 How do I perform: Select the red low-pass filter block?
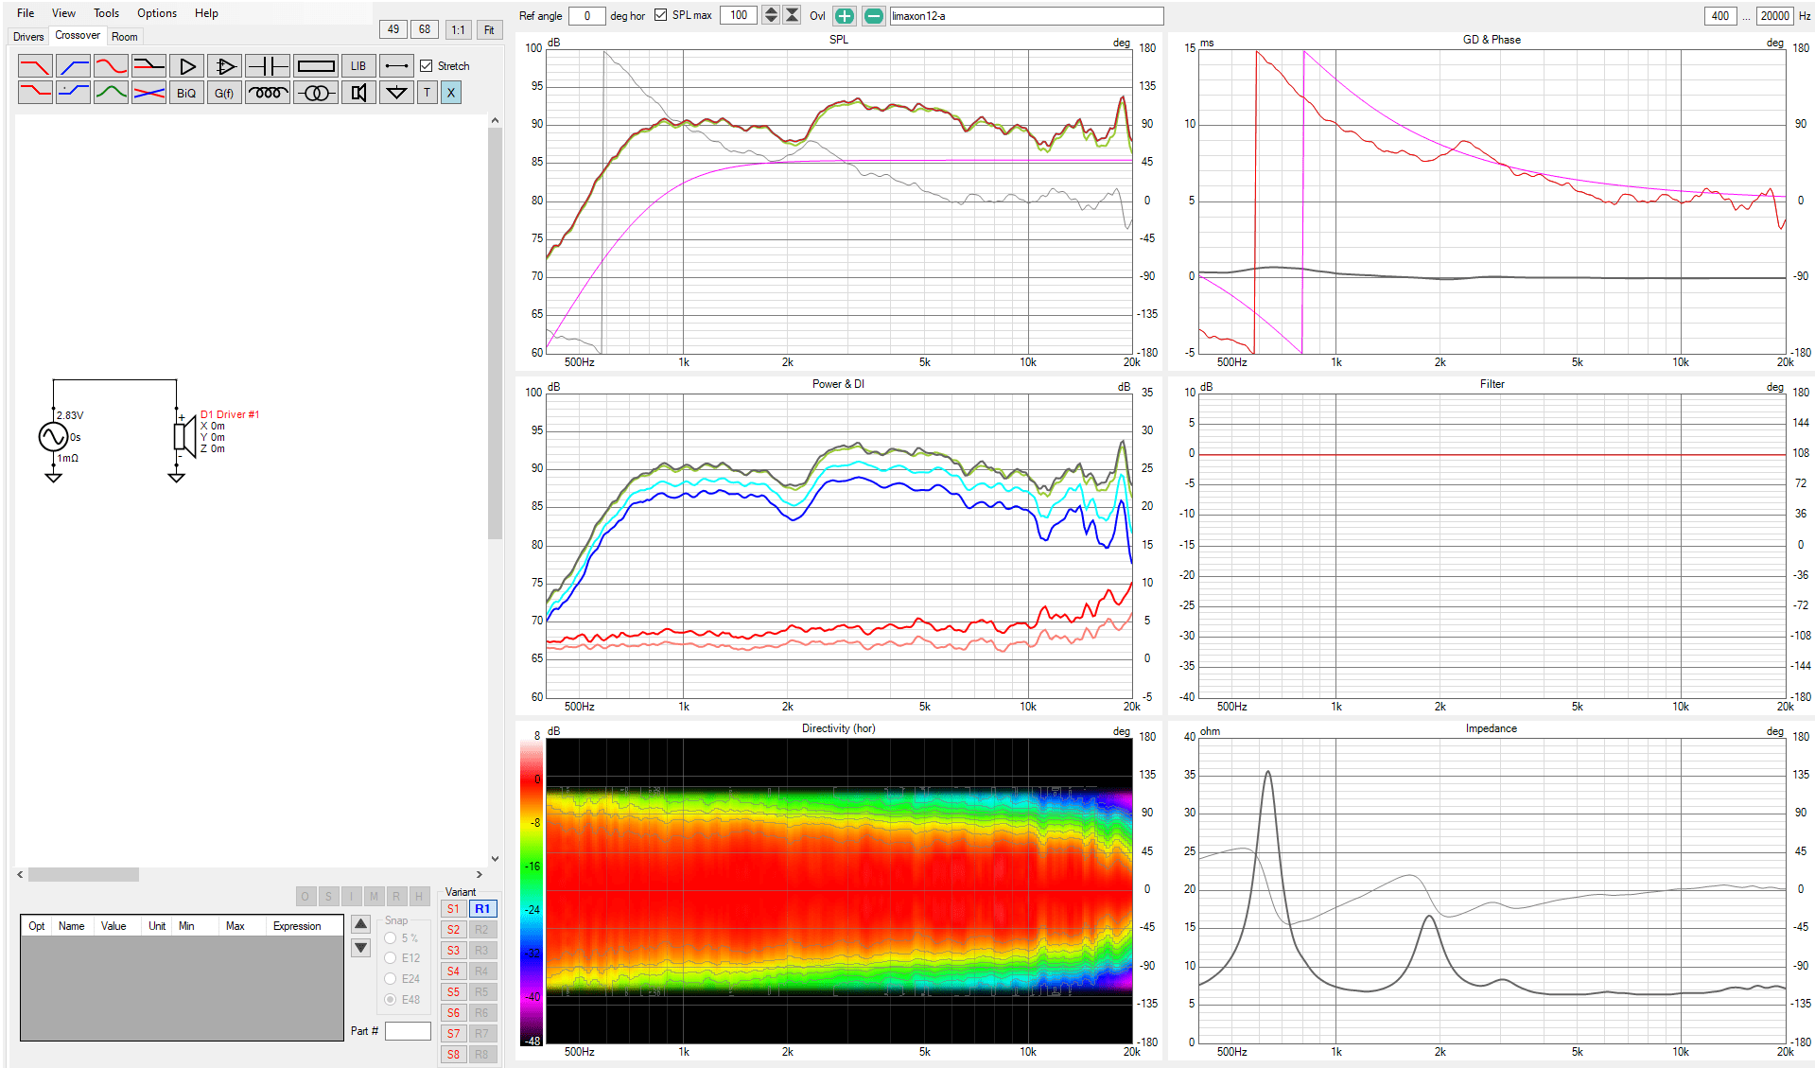click(35, 66)
